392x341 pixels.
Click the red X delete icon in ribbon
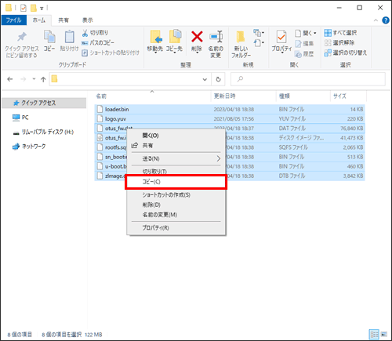tap(197, 37)
